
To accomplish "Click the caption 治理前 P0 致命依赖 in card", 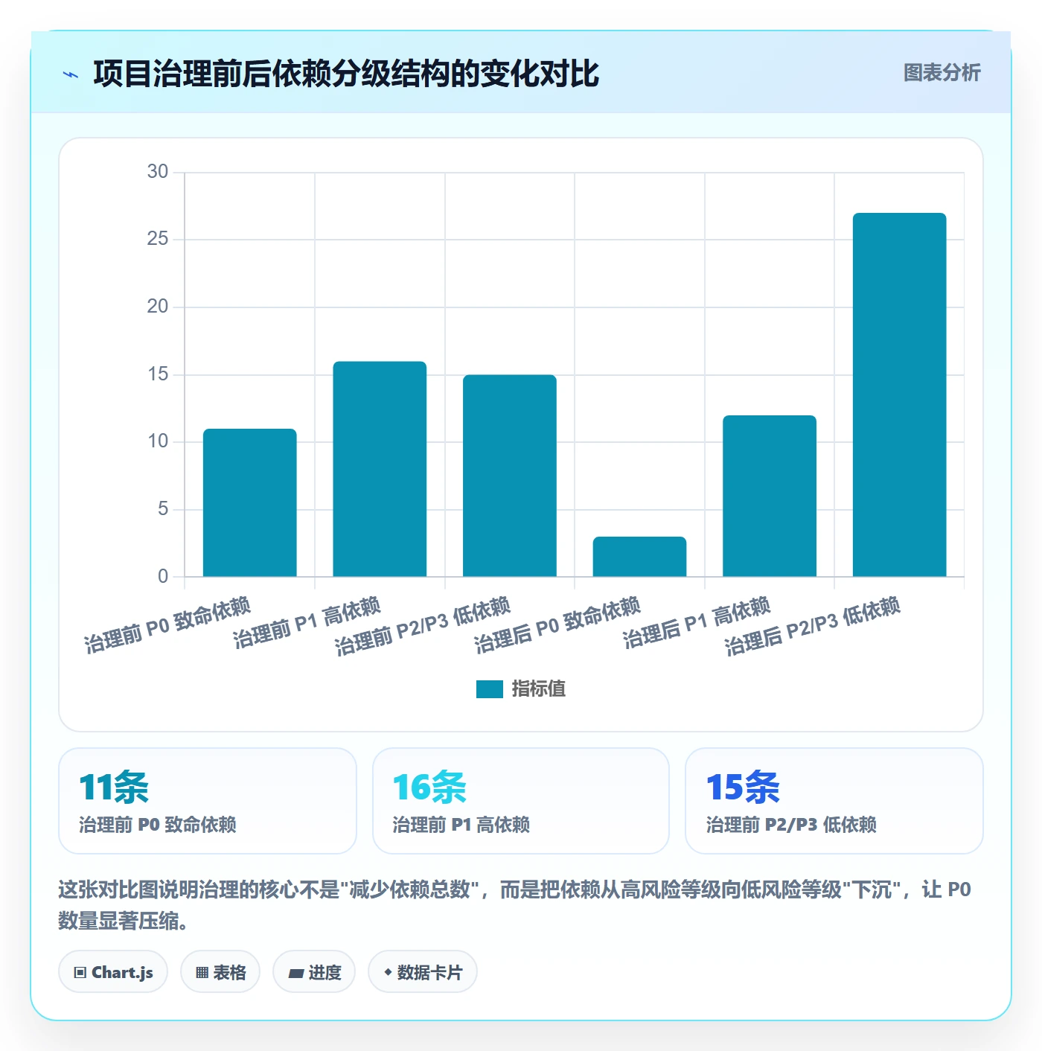I will [x=158, y=825].
